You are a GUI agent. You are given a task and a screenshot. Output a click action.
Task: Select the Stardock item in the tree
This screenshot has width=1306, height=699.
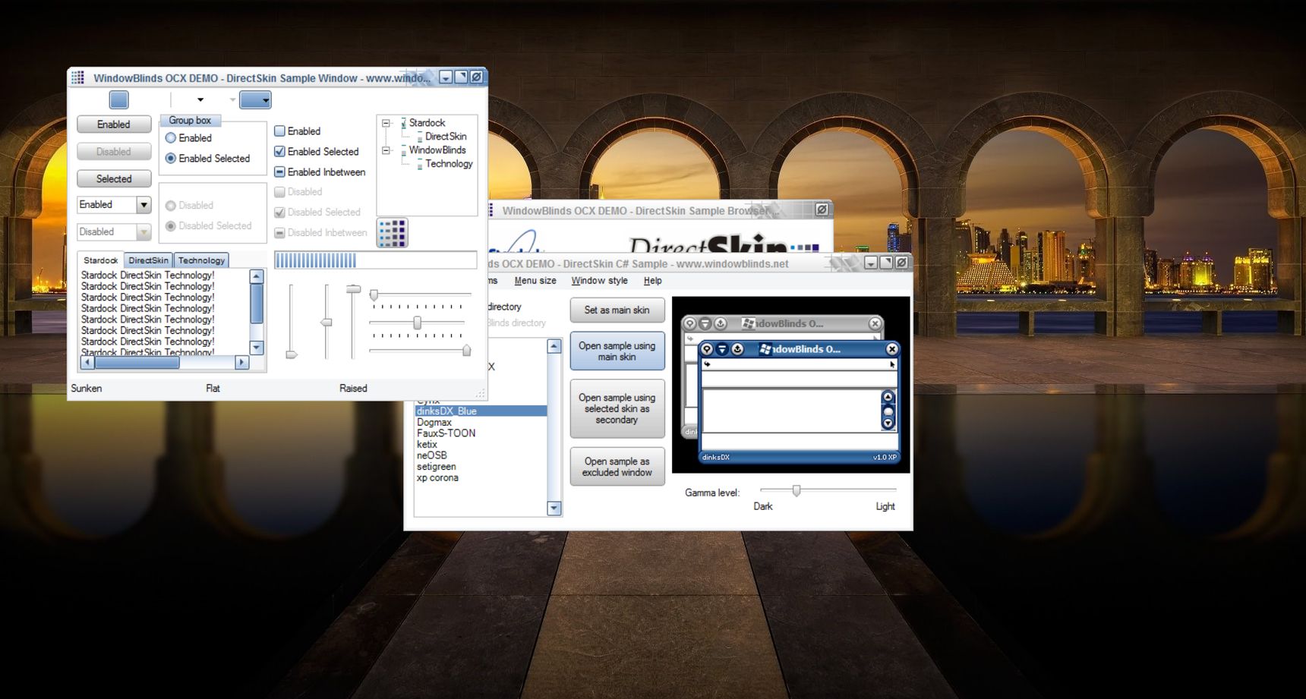click(x=427, y=123)
